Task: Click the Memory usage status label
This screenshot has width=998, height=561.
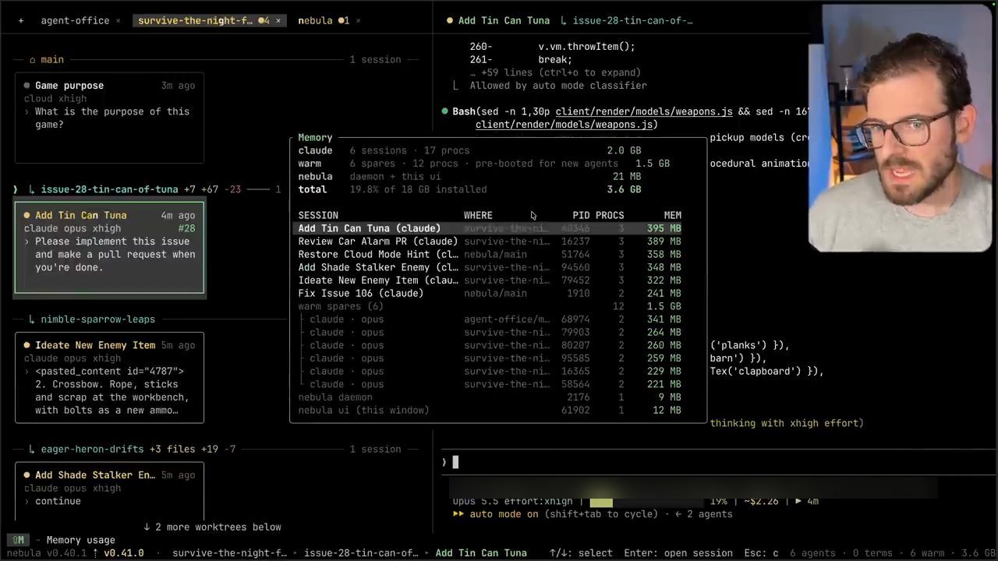Action: 80,539
